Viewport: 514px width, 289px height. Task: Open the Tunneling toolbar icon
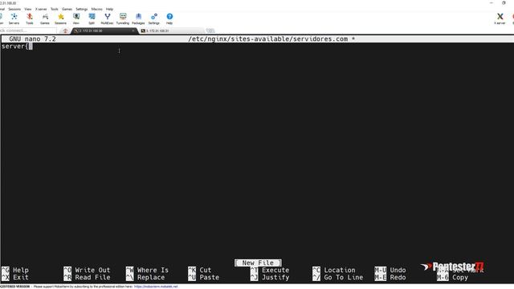123,18
